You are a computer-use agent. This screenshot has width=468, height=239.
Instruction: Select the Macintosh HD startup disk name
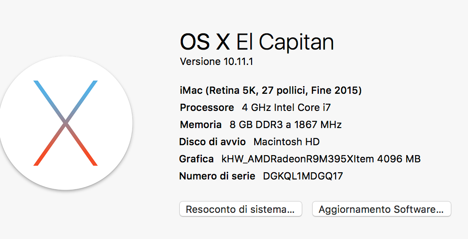(x=286, y=142)
